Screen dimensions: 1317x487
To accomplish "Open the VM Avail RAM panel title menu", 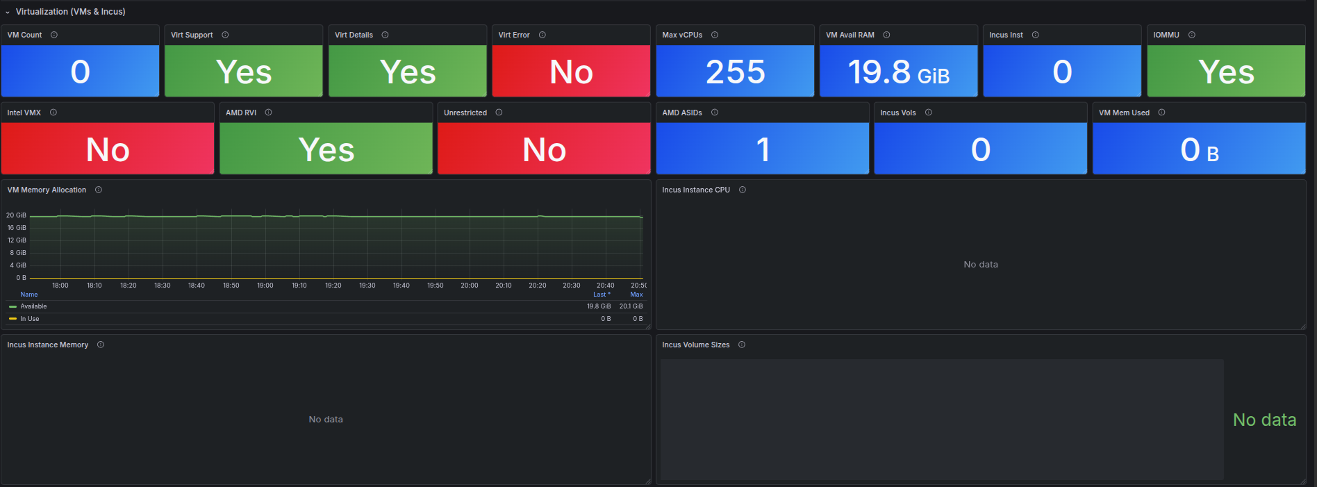I will 850,35.
